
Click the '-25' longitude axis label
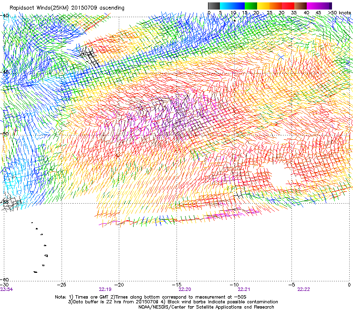62,285
